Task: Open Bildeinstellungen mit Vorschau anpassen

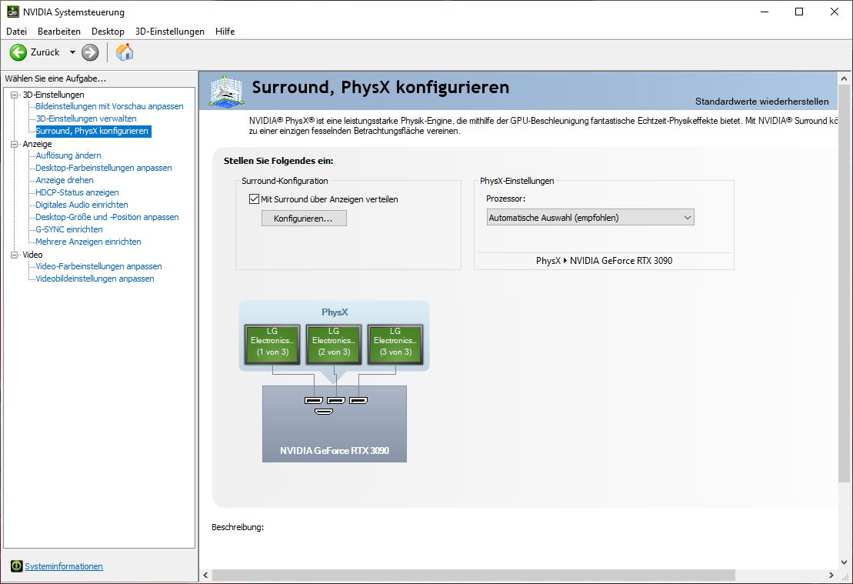Action: pyautogui.click(x=109, y=106)
